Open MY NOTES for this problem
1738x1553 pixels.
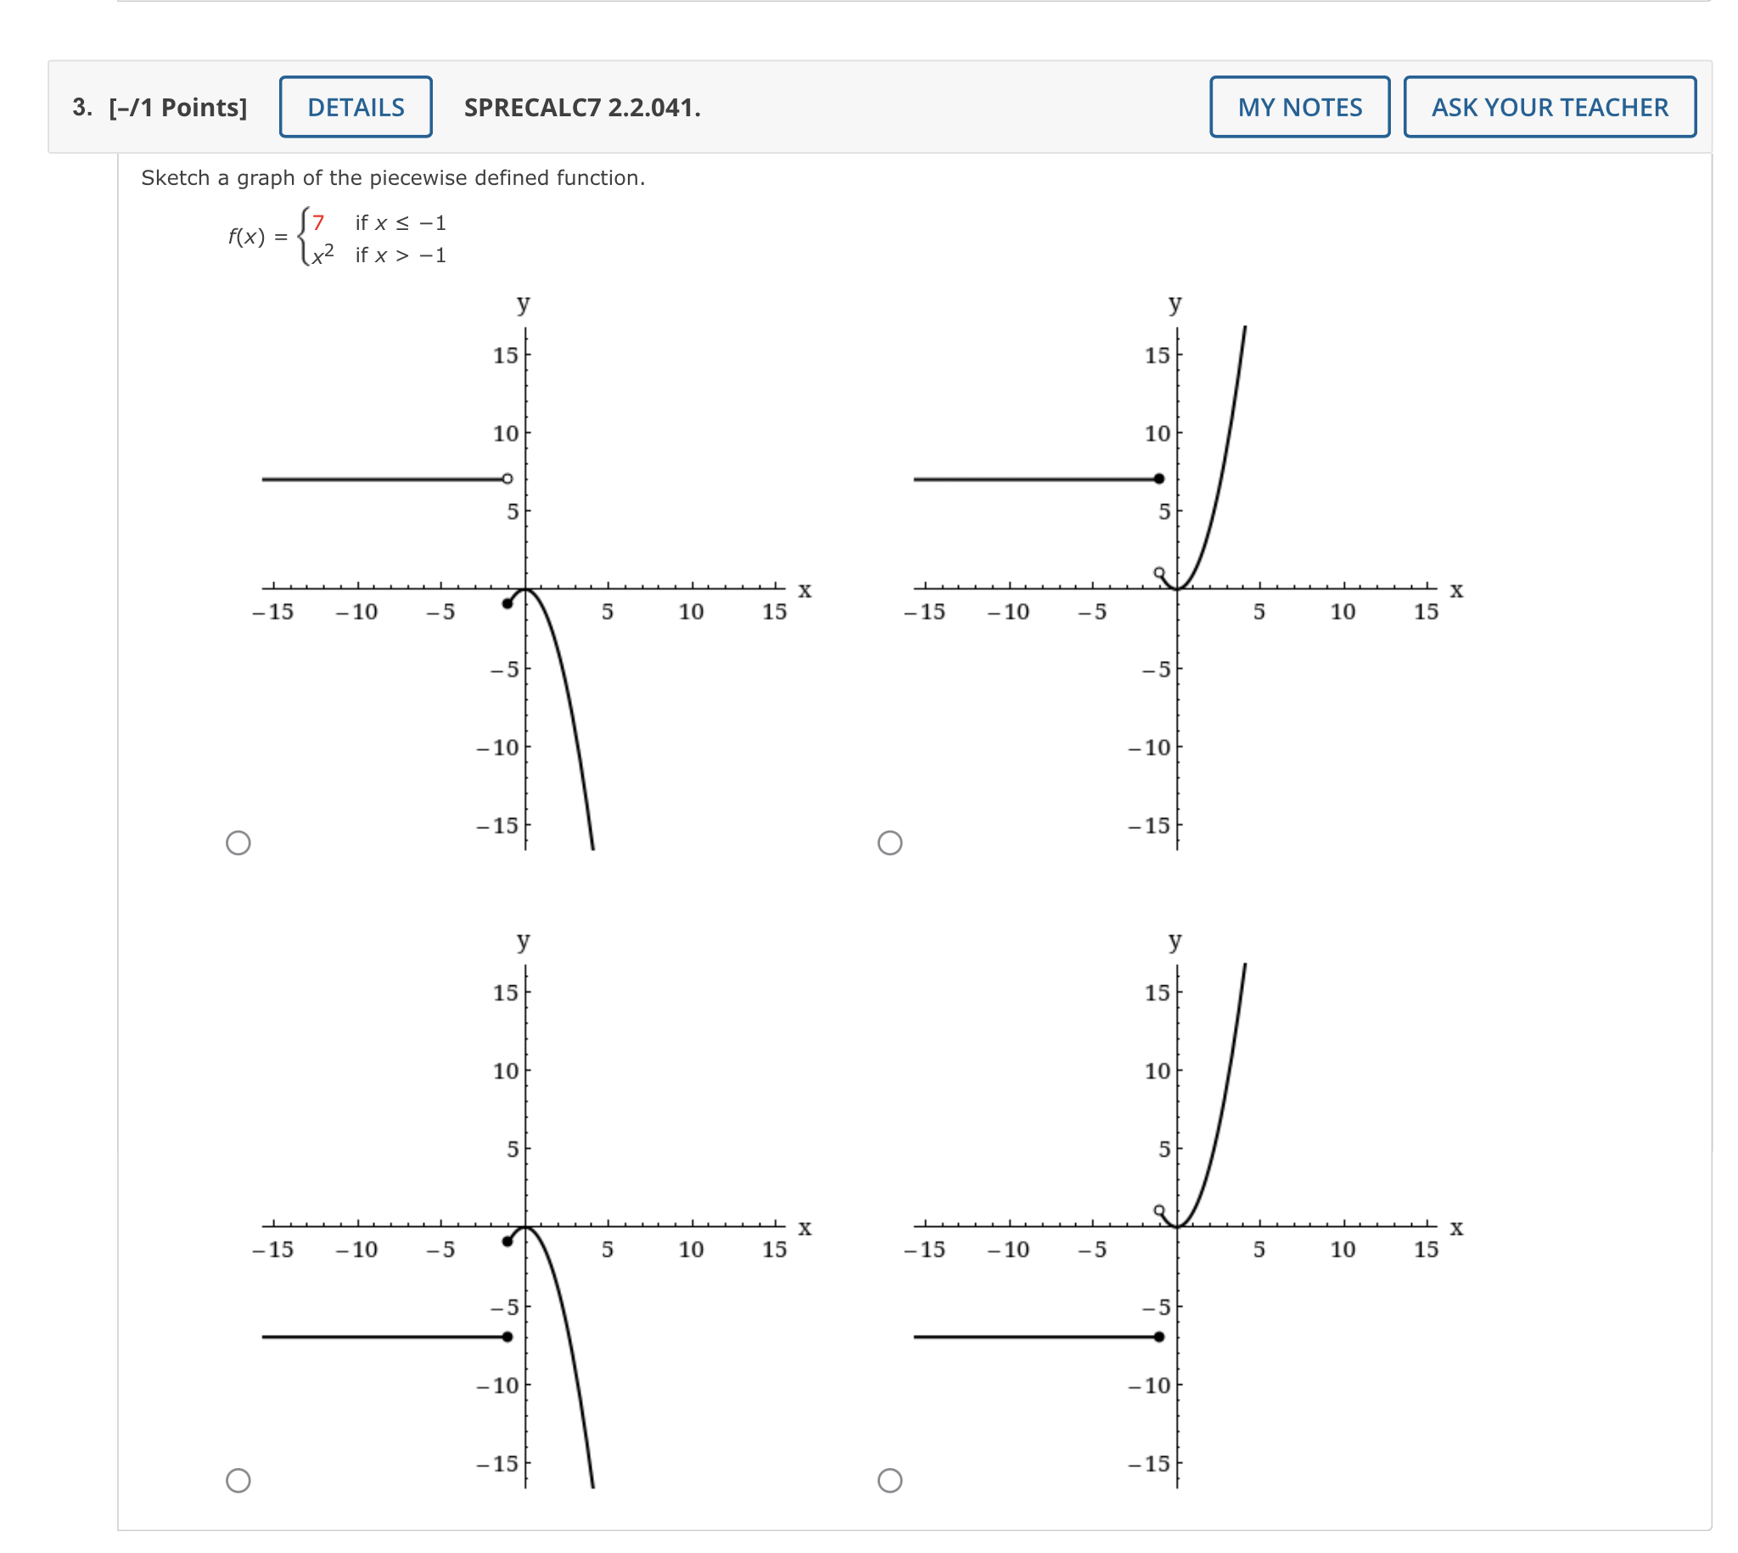pyautogui.click(x=1298, y=108)
